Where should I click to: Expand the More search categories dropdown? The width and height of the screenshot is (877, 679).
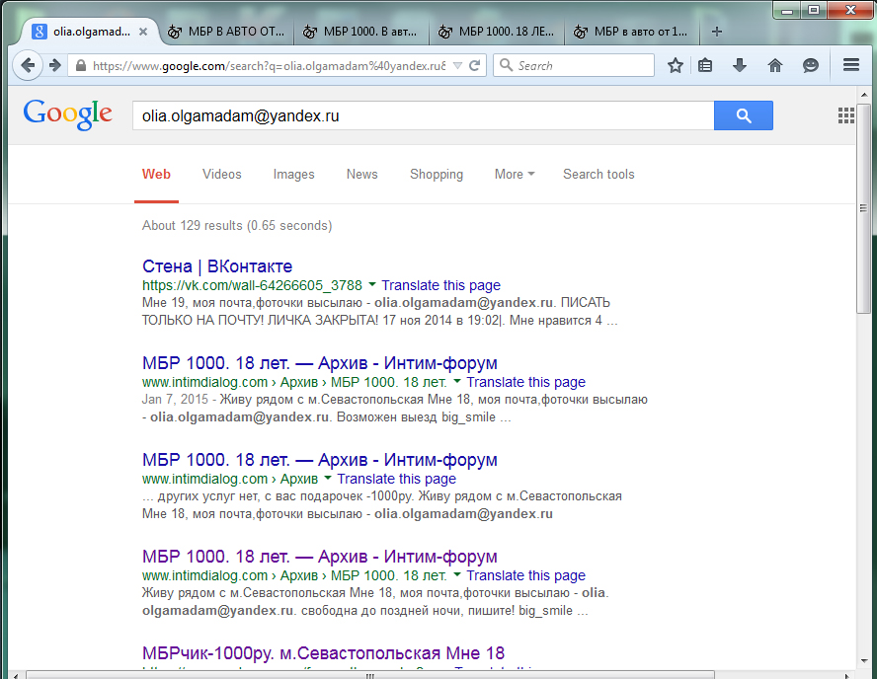point(515,175)
